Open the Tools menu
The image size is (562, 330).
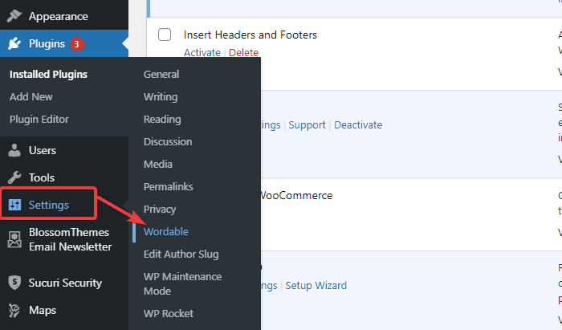tap(42, 177)
